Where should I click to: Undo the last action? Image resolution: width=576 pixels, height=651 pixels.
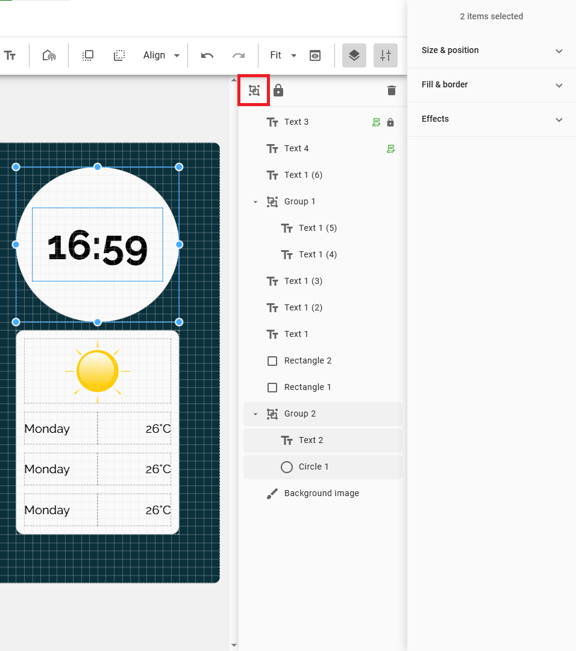coord(207,55)
